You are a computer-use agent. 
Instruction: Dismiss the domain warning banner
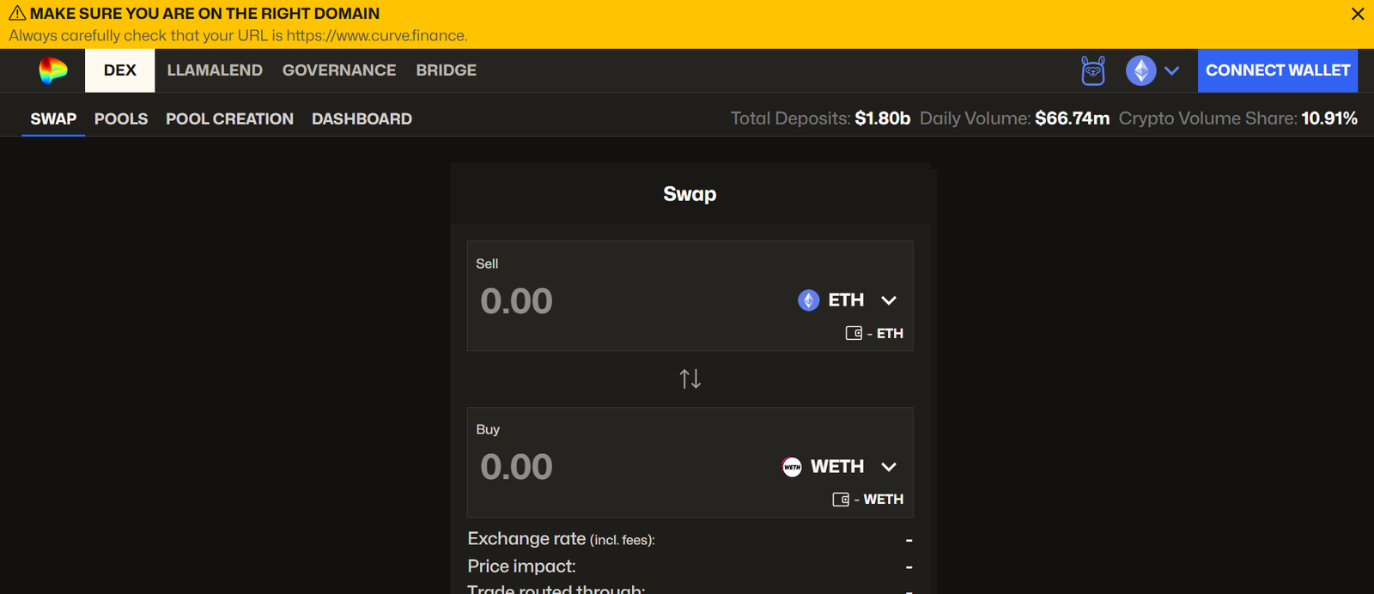(1358, 15)
